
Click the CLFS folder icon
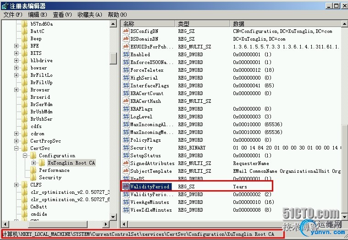click(x=24, y=185)
